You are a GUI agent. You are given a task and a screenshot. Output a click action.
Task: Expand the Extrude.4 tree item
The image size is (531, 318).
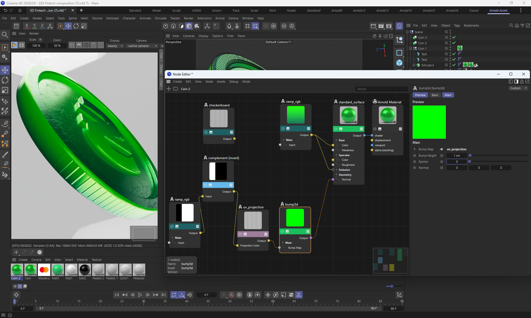(x=414, y=65)
